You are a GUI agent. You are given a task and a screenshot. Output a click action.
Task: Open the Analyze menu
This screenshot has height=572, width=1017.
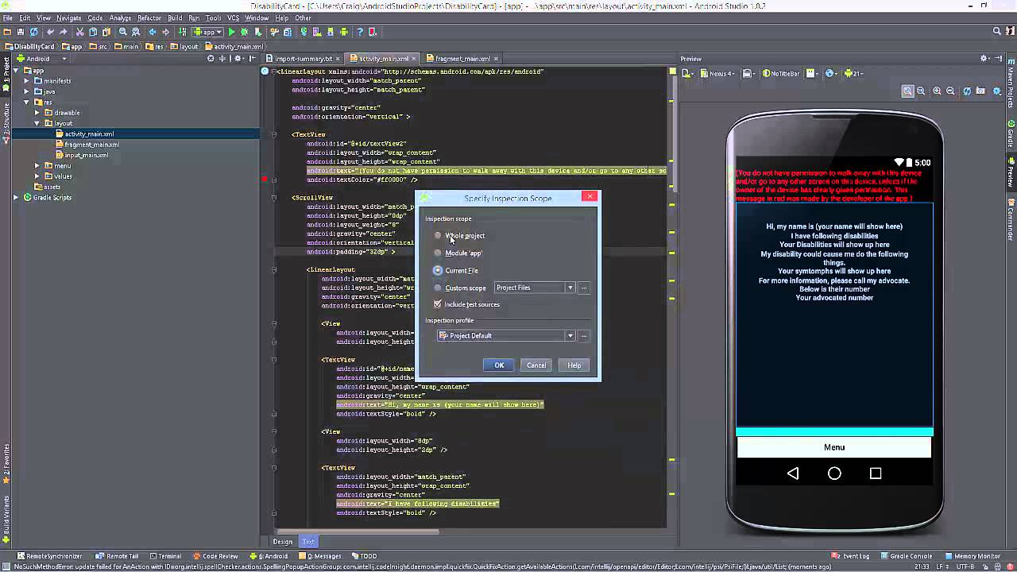click(x=120, y=17)
